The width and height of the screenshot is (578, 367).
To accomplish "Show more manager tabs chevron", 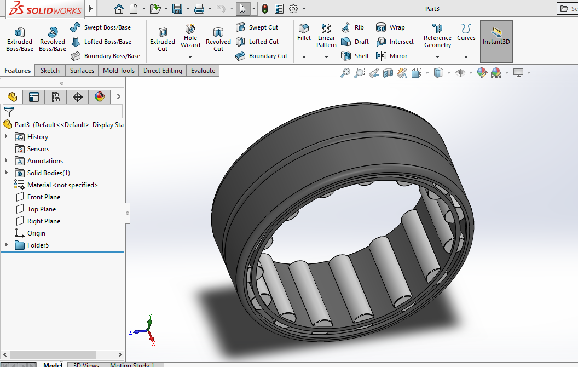I will (x=118, y=96).
